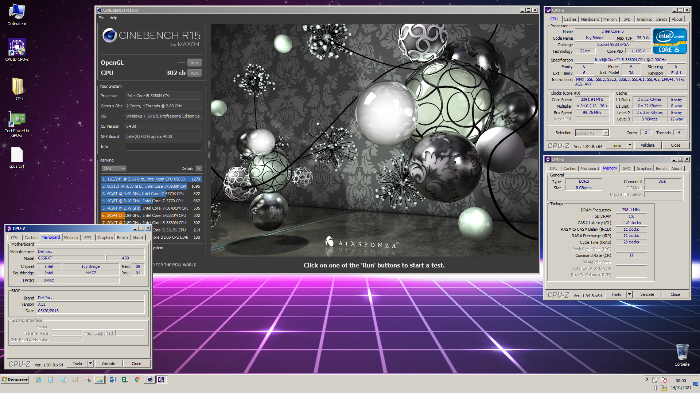Open SPD tab in top CPU-Z

click(627, 19)
